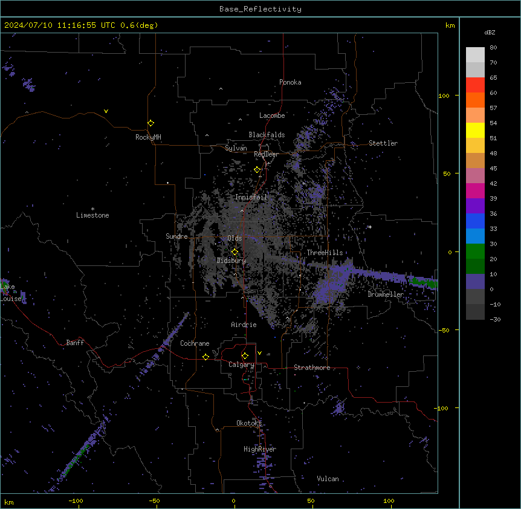Click the Drumheller label
Image resolution: width=521 pixels, height=509 pixels.
pyautogui.click(x=386, y=294)
